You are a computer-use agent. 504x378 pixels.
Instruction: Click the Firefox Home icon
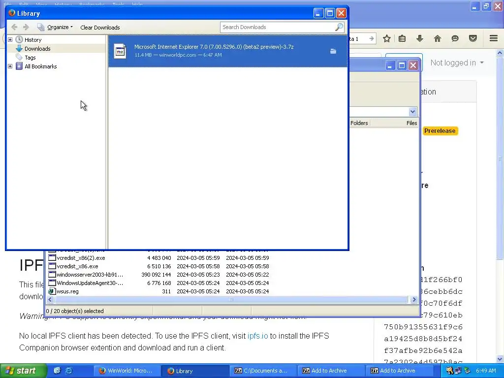(x=437, y=38)
